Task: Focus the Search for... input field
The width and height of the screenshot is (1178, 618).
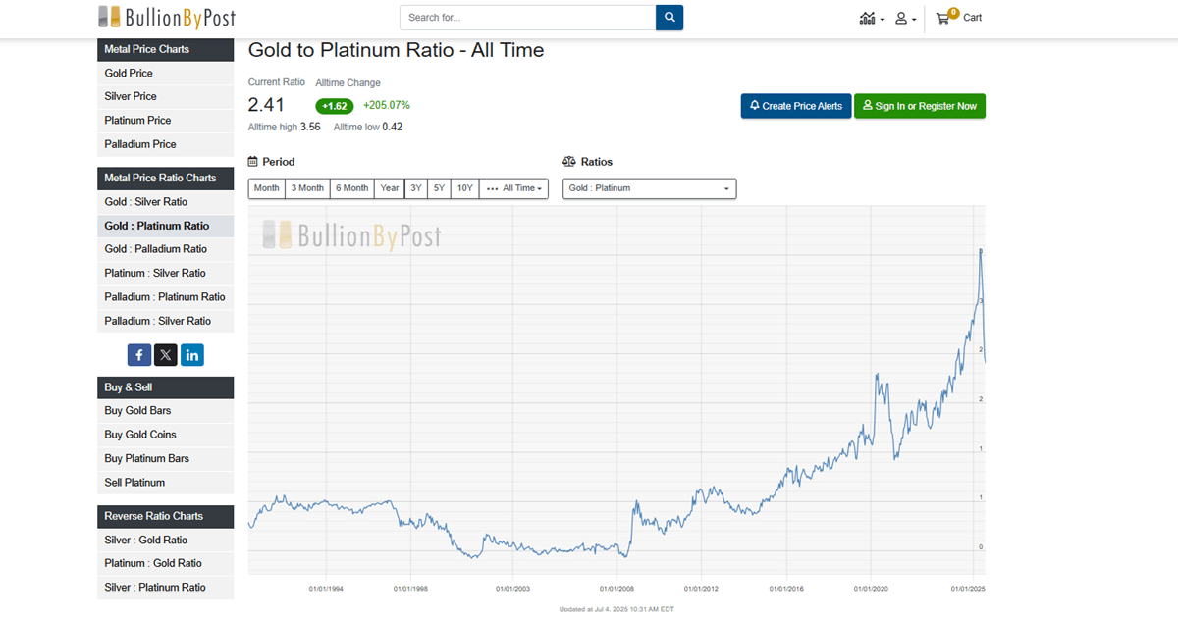Action: pyautogui.click(x=527, y=18)
